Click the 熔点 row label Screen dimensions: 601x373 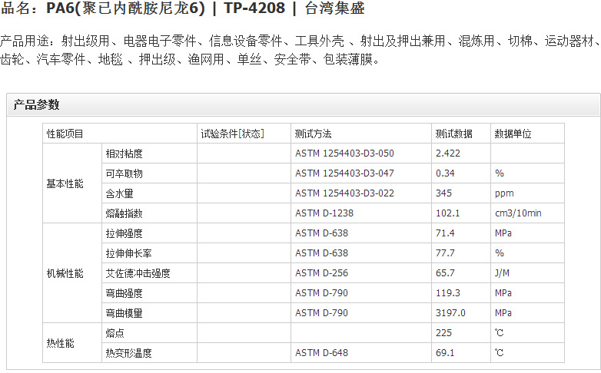coord(115,333)
